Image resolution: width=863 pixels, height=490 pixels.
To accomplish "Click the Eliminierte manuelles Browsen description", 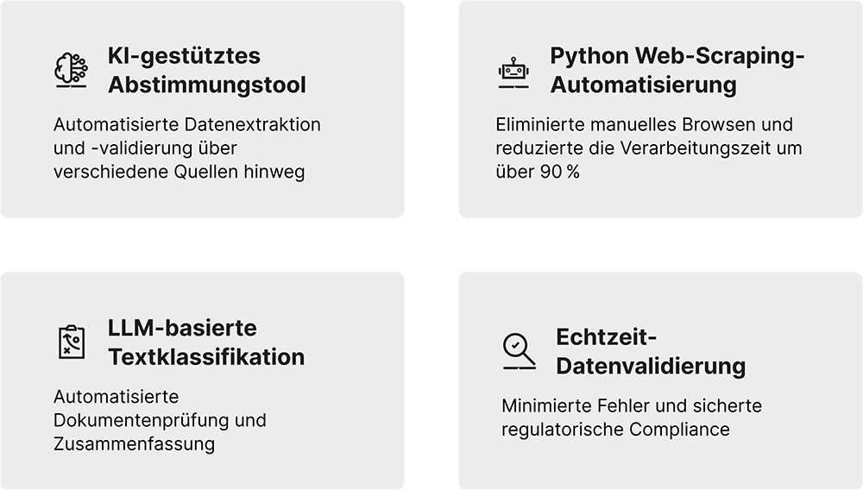I will click(648, 148).
